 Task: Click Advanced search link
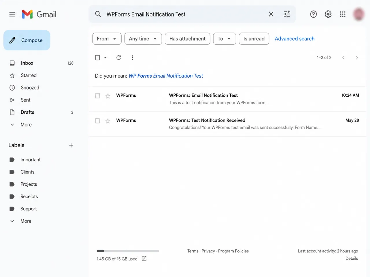tap(295, 39)
